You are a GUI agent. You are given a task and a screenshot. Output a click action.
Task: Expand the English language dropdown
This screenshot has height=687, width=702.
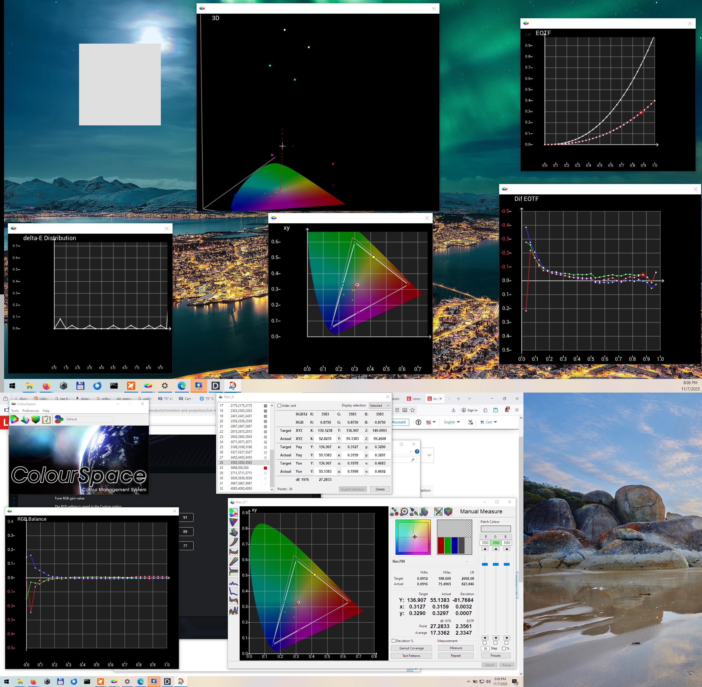(x=452, y=422)
